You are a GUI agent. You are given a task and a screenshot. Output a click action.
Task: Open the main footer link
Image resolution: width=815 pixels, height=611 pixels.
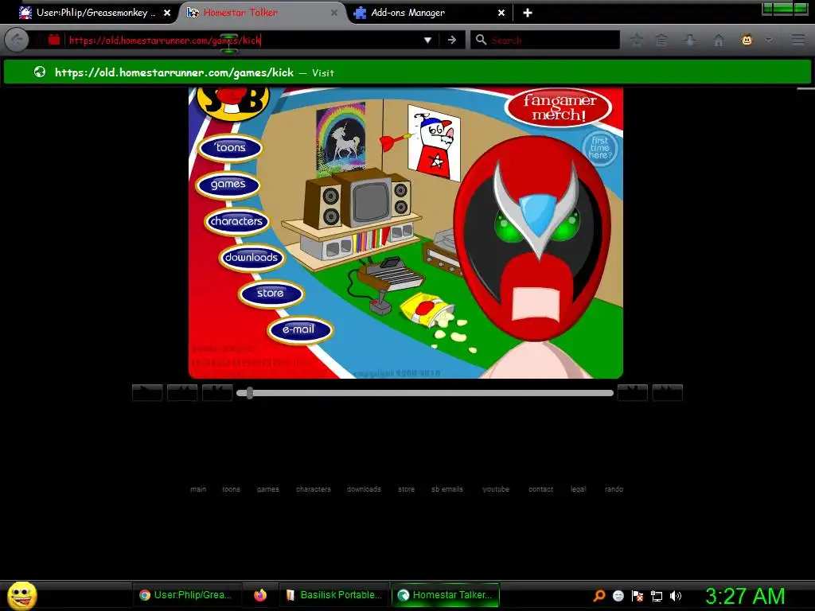click(198, 489)
